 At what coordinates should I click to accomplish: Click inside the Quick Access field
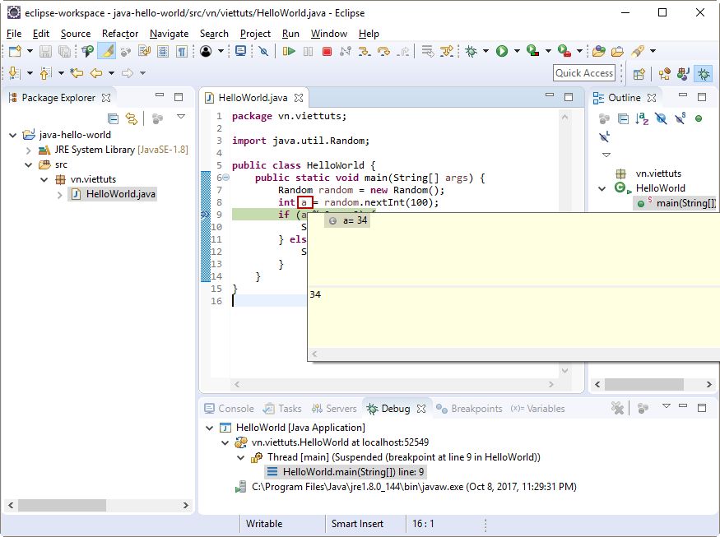[584, 73]
